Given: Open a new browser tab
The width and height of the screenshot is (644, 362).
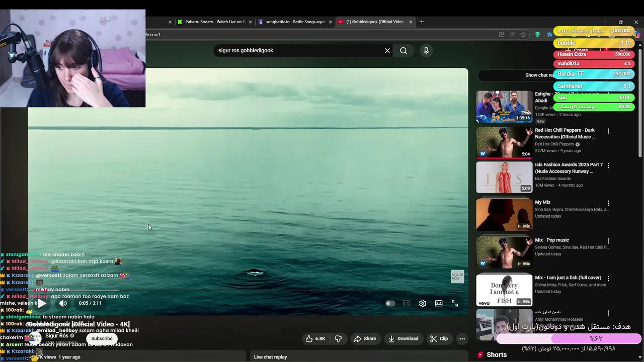Looking at the screenshot, I should click(x=422, y=22).
